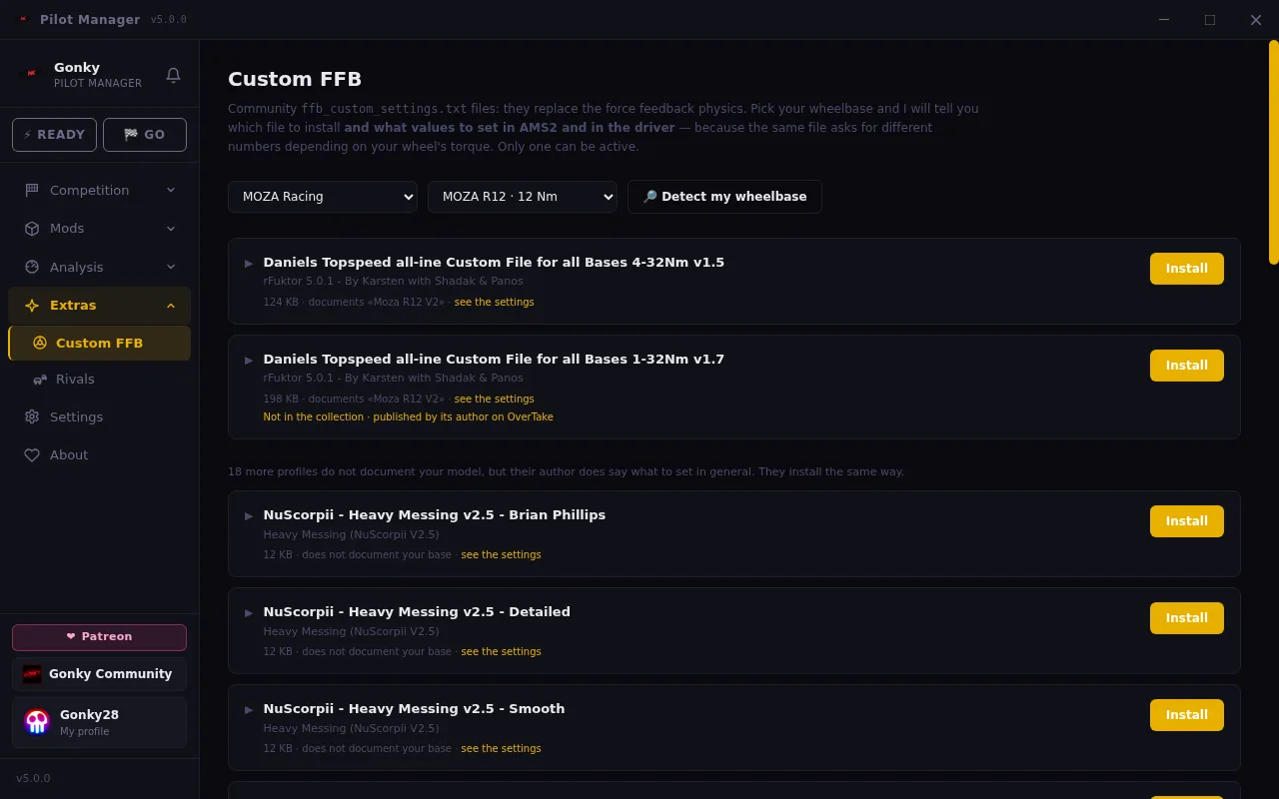Collapse the Extras section chevron
This screenshot has height=799, width=1279.
click(x=171, y=305)
